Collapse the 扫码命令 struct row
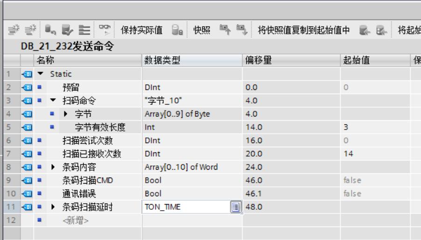The image size is (421, 240). pos(53,100)
